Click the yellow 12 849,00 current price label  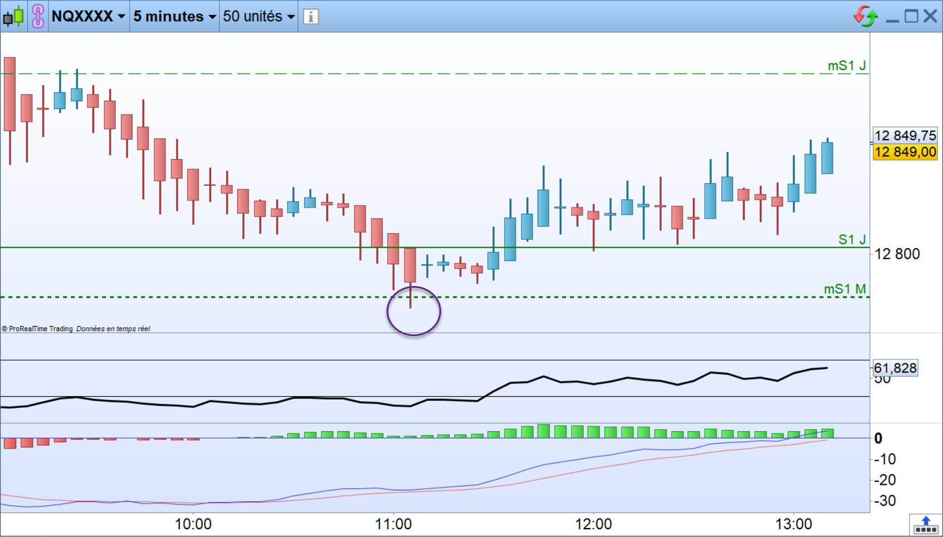(905, 152)
